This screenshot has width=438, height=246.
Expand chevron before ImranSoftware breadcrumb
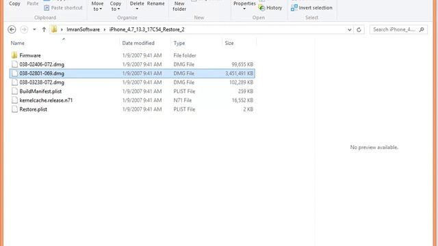[x=62, y=29]
